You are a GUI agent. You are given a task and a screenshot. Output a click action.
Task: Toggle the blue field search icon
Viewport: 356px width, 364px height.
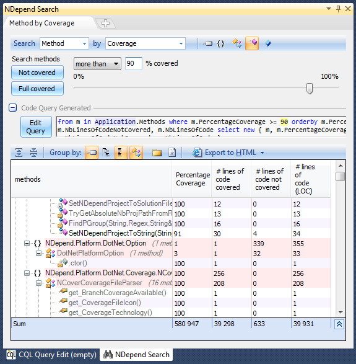tap(268, 43)
